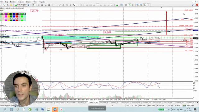Switch to the AUDUSD,M5 chart tab
This screenshot has height=112, width=199.
point(71,103)
